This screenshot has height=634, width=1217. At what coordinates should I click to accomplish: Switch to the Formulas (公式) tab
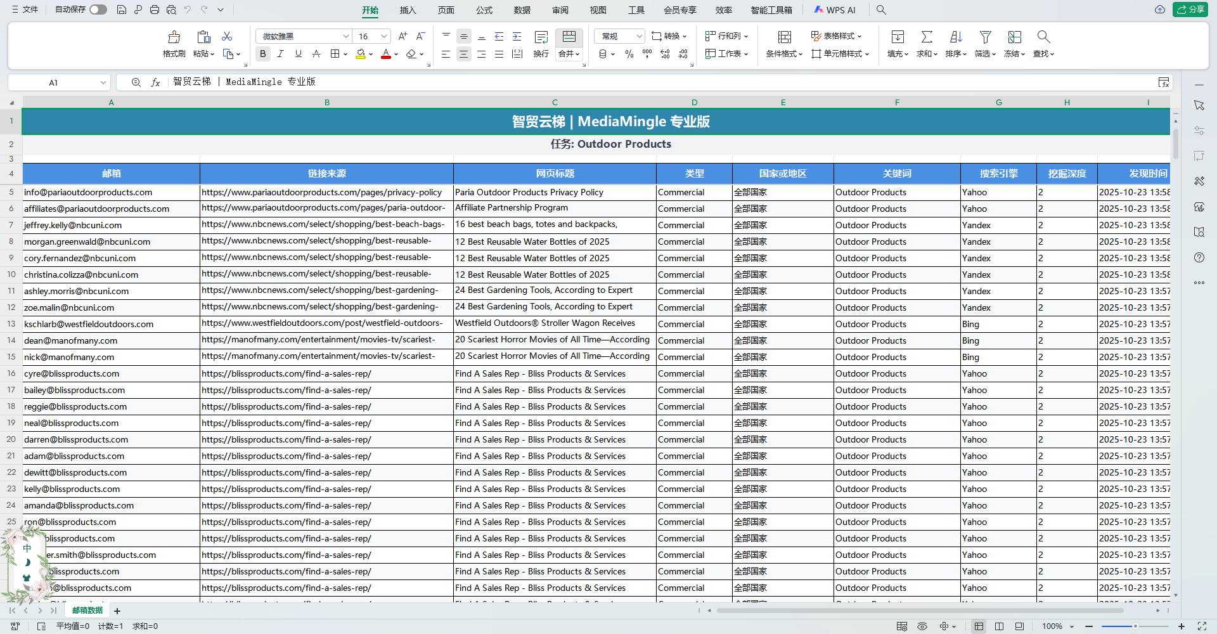click(x=484, y=10)
